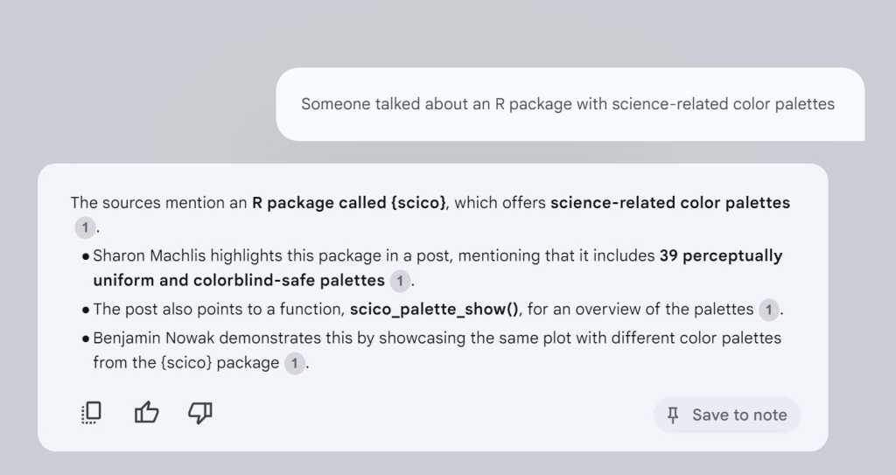
Task: Click bold text '39 perceptually uniform'
Action: point(720,256)
